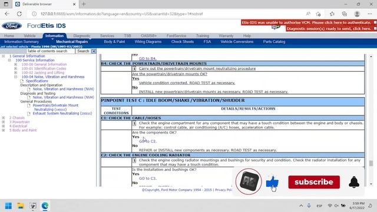Open Powertrain/Drivetrain Mount Neutralizing procedure in tree
Image resolution: width=377 pixels, height=212 pixels.
[x=55, y=107]
